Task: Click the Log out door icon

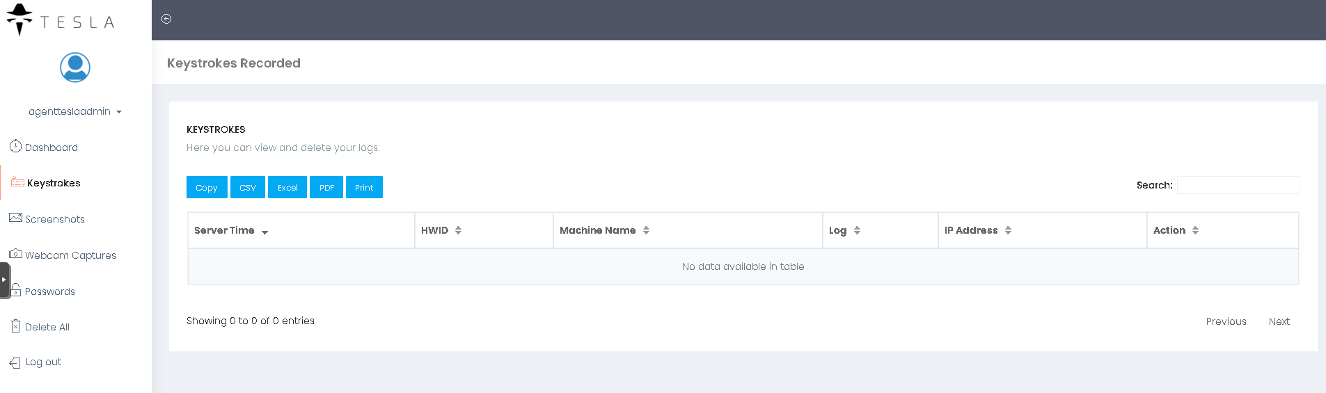Action: 15,362
